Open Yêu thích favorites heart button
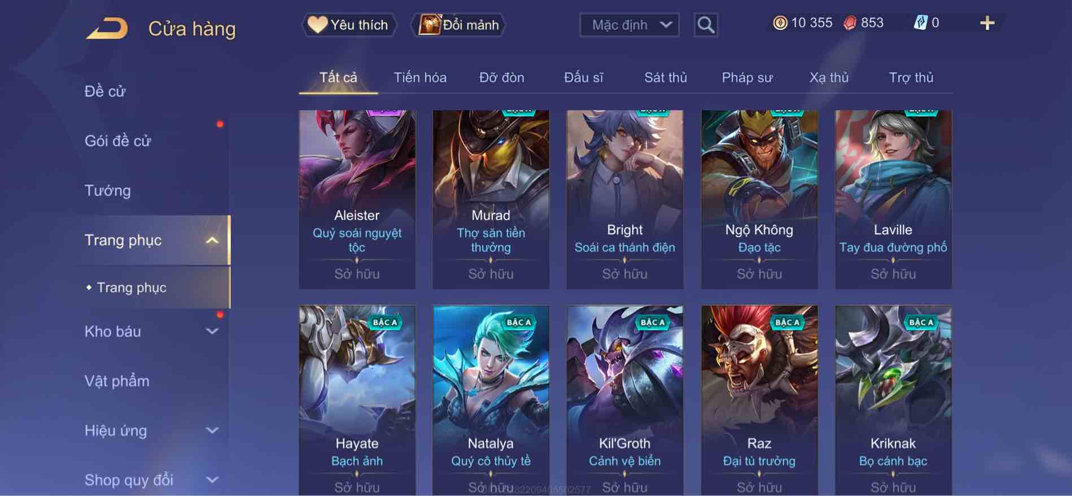1072x496 pixels. pos(349,25)
